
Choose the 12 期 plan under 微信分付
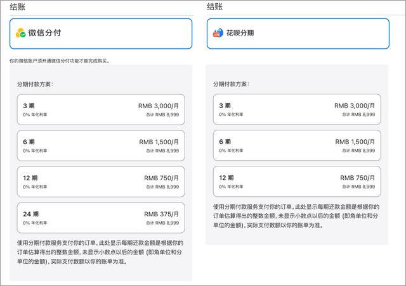101,182
